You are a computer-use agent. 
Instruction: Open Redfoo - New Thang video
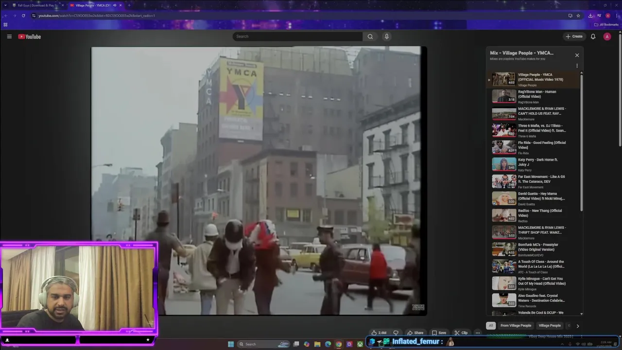pos(533,215)
